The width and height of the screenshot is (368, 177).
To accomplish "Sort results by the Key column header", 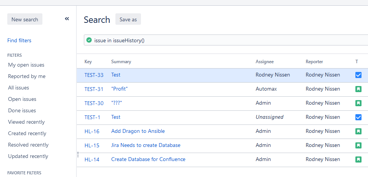I will click(88, 62).
